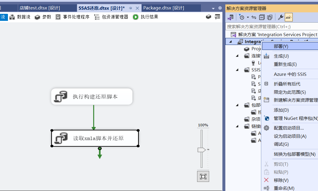
Task: Toggle show all files in Solution Explorer
Action: click(270, 17)
